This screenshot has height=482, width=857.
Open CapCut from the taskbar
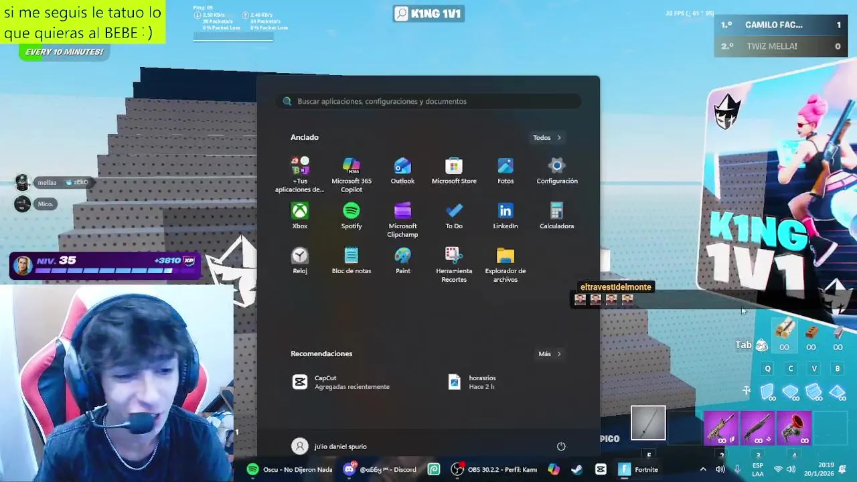tap(601, 470)
